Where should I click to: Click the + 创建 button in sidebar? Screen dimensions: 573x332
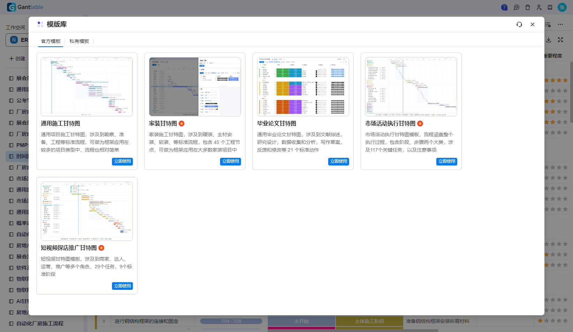point(17,59)
